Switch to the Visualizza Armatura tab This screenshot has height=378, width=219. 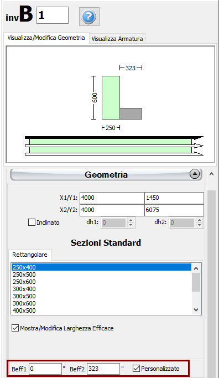pyautogui.click(x=117, y=39)
